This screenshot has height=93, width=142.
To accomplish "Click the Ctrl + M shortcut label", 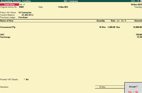I will (x=135, y=1).
